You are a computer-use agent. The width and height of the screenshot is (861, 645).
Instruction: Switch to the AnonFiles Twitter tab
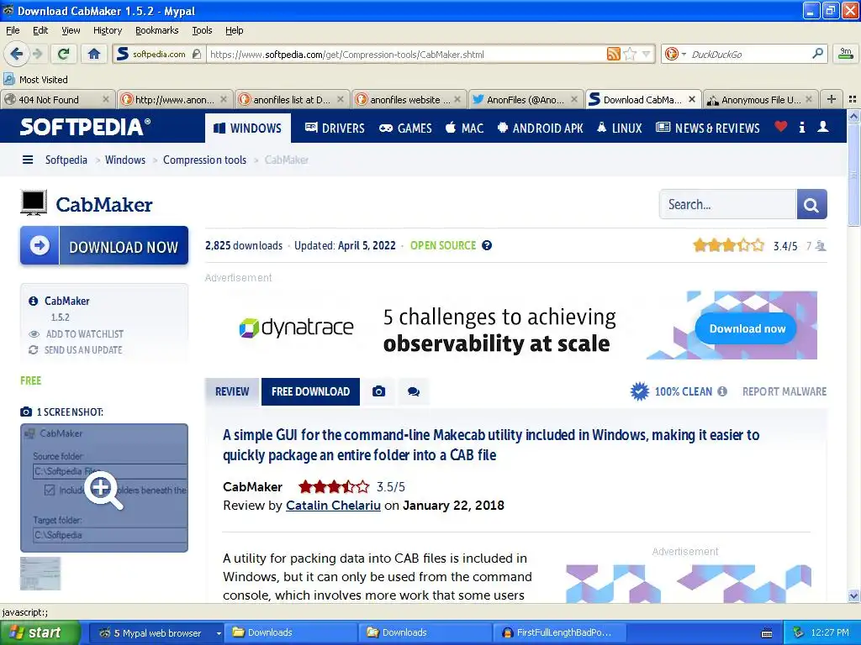[x=526, y=100]
